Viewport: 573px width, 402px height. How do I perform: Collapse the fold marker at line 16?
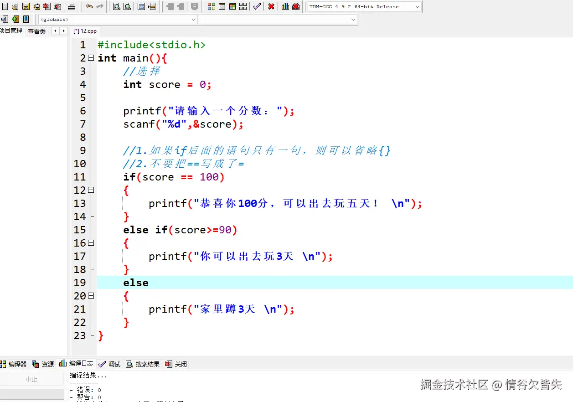click(x=91, y=243)
